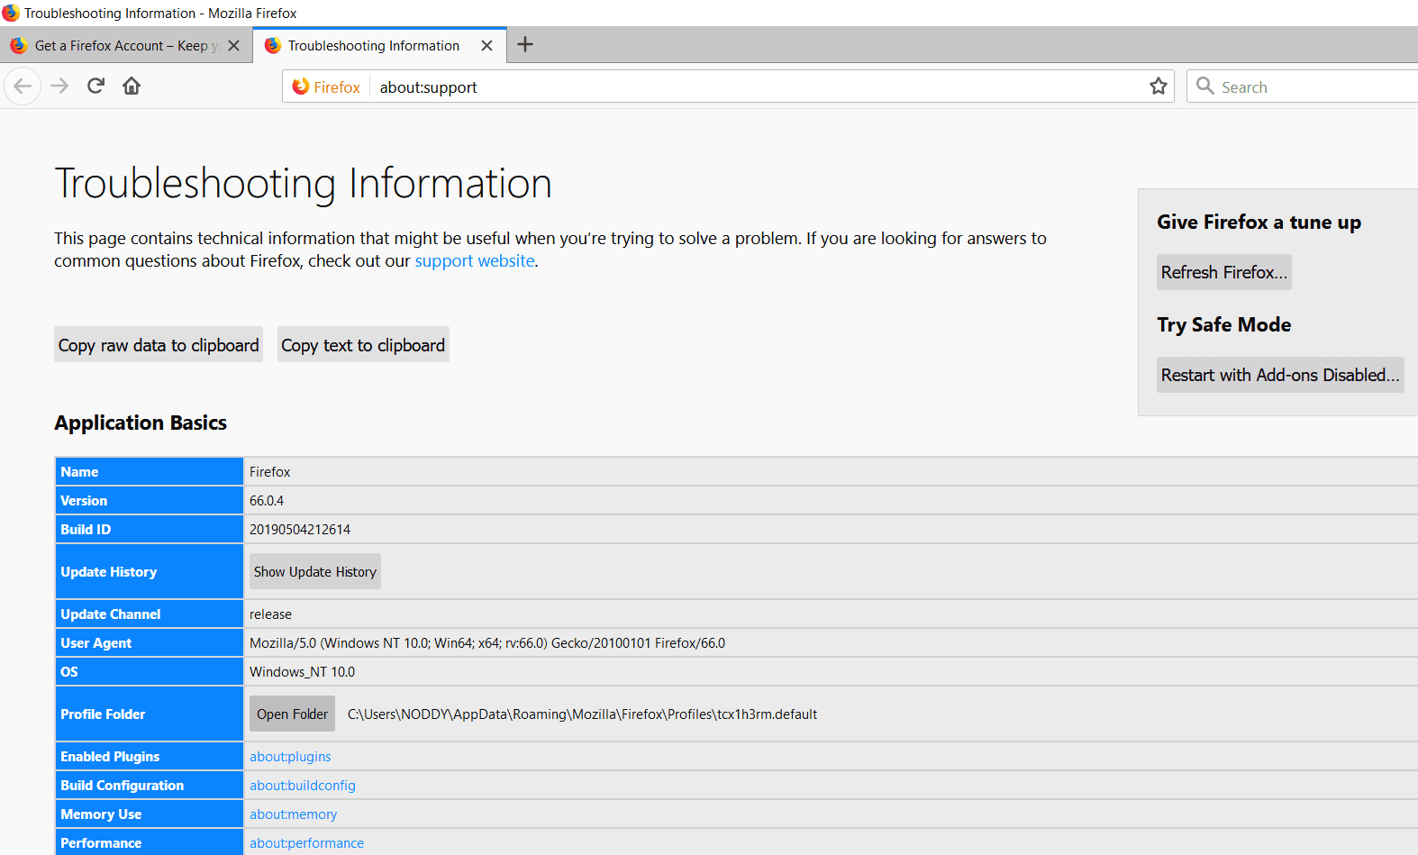Close the Troubleshooting Information tab
Viewport: 1418px width, 855px height.
tap(486, 46)
